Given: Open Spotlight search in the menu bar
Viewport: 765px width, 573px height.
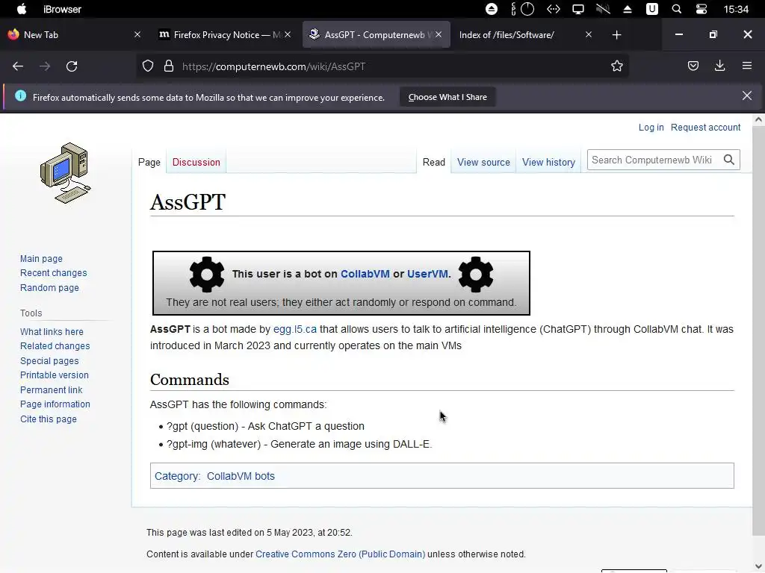Looking at the screenshot, I should pos(676,9).
